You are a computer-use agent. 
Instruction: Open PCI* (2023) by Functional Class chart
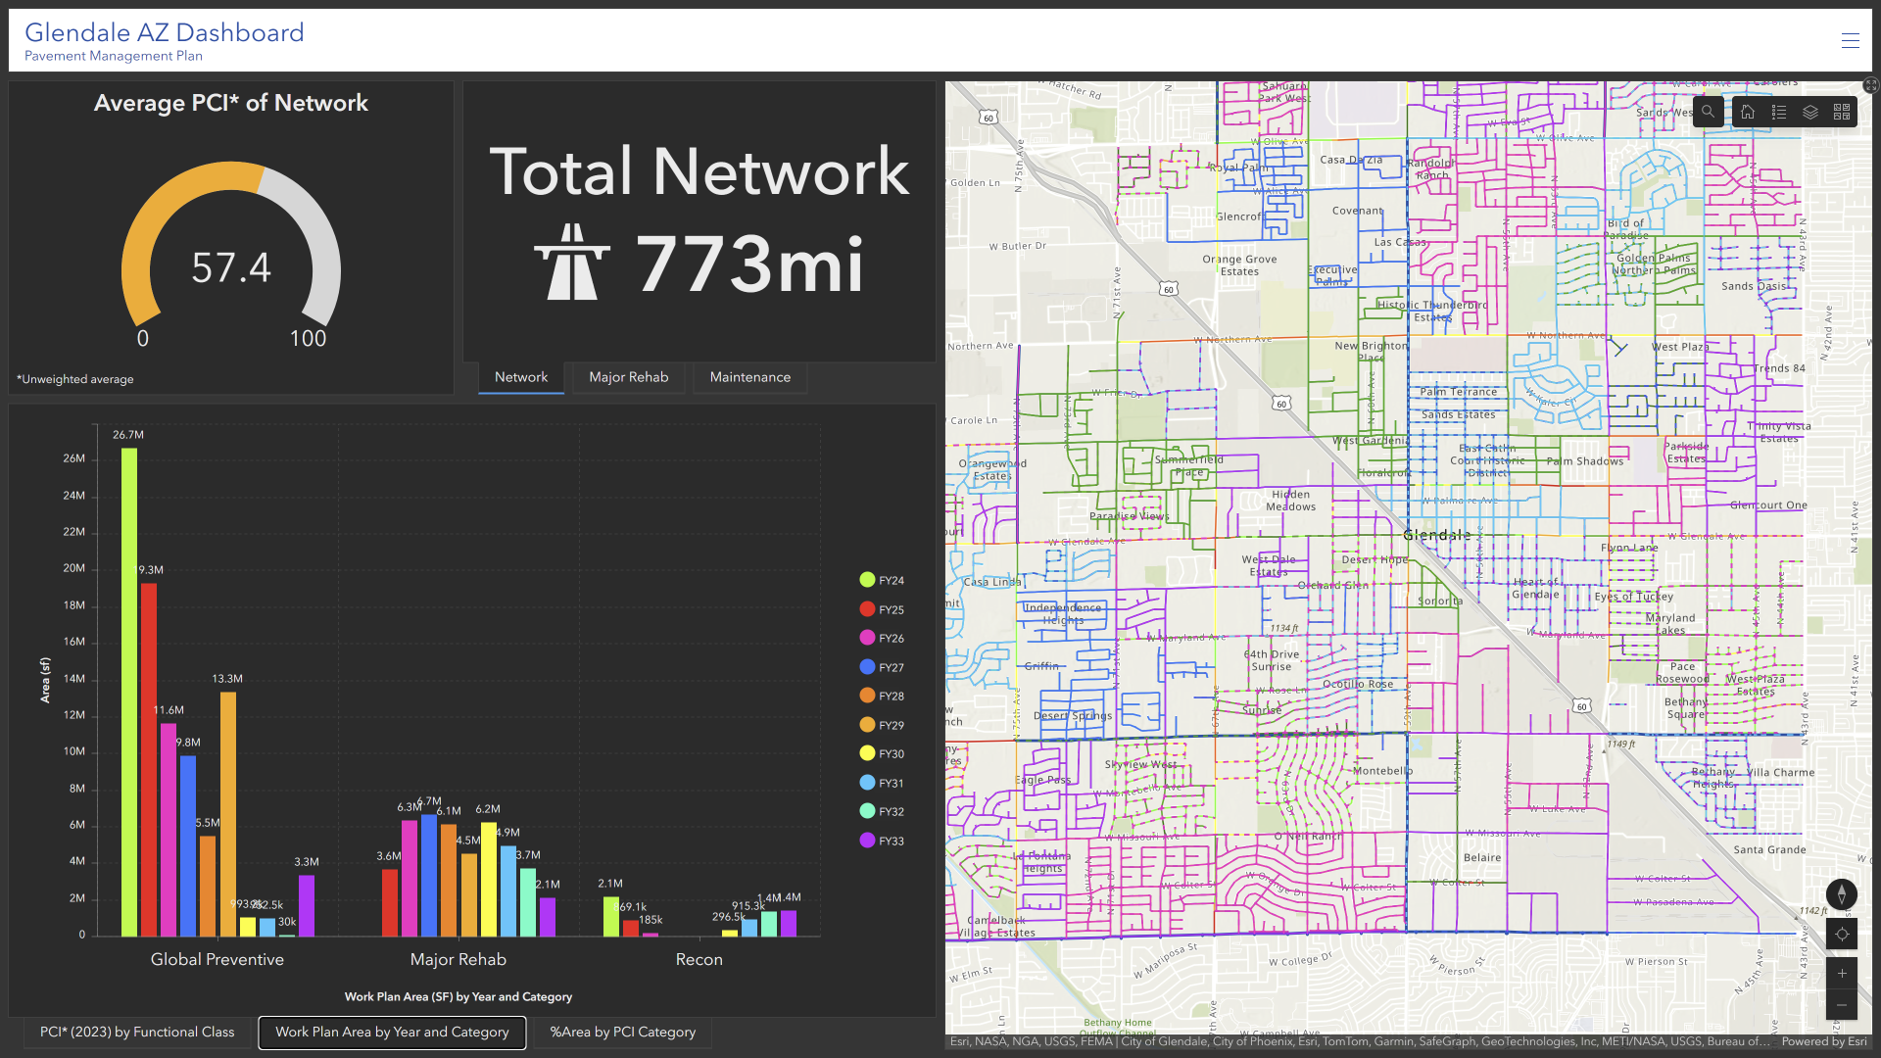click(137, 1032)
